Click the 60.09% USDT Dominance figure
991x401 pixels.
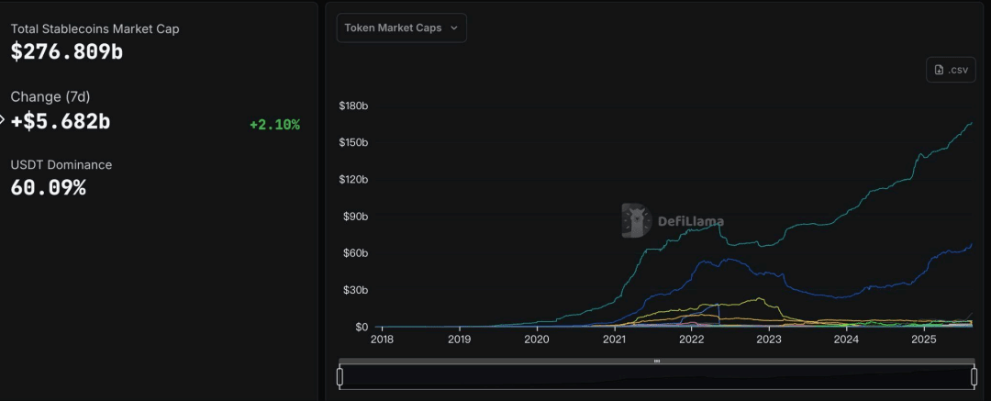(48, 187)
